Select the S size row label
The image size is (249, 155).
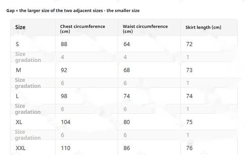pos(17,44)
